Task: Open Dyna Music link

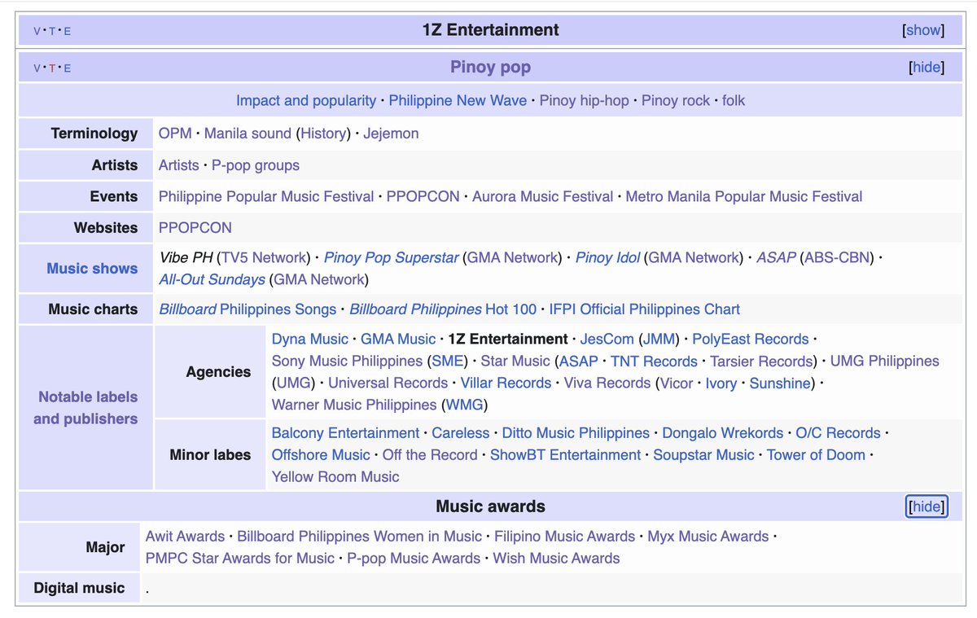Action: (310, 340)
